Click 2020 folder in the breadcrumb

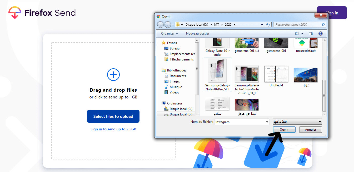click(228, 25)
